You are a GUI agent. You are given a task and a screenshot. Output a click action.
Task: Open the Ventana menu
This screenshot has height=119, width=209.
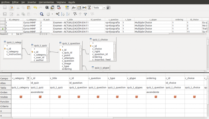[61, 2]
